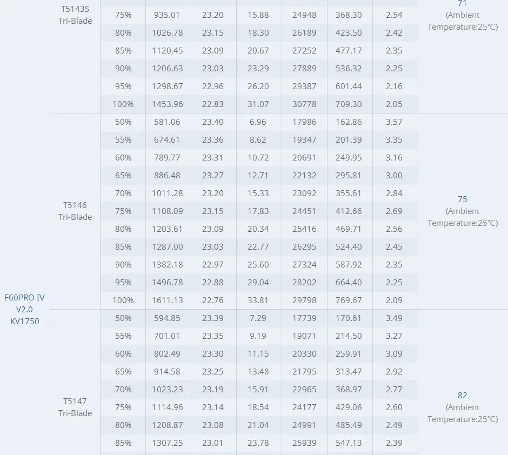Click the F60PRO IV V2.0 KV1750 motor label
Screen dimensions: 508x455
25,309
